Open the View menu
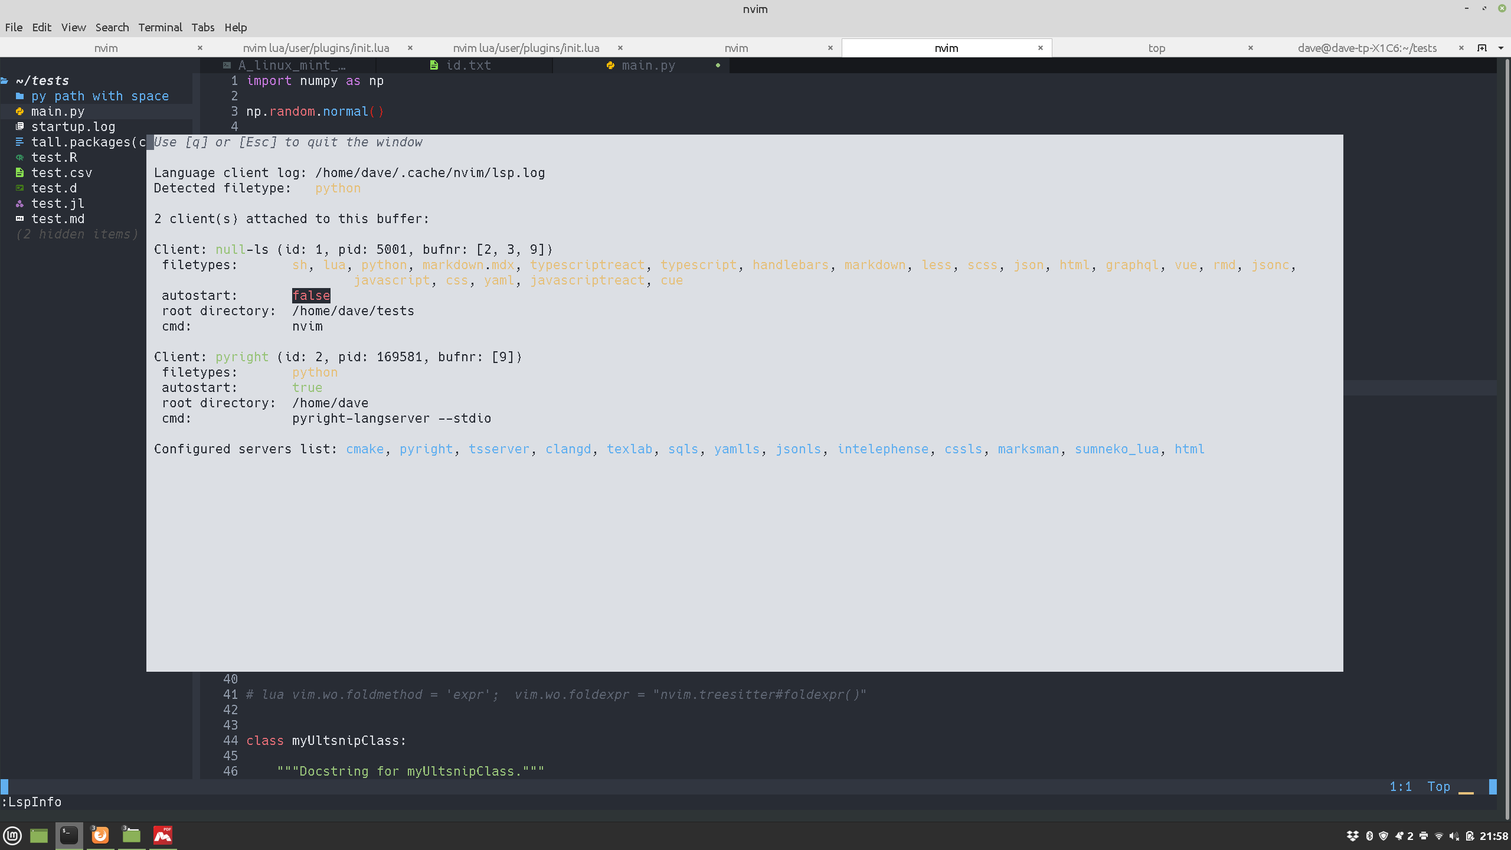The image size is (1511, 850). click(x=73, y=27)
